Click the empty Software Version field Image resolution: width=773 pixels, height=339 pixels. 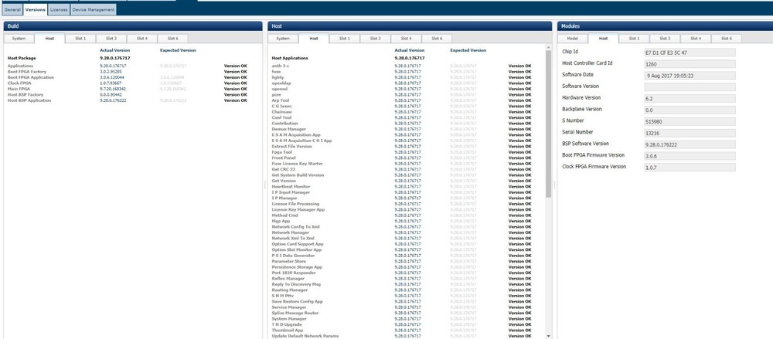(690, 86)
